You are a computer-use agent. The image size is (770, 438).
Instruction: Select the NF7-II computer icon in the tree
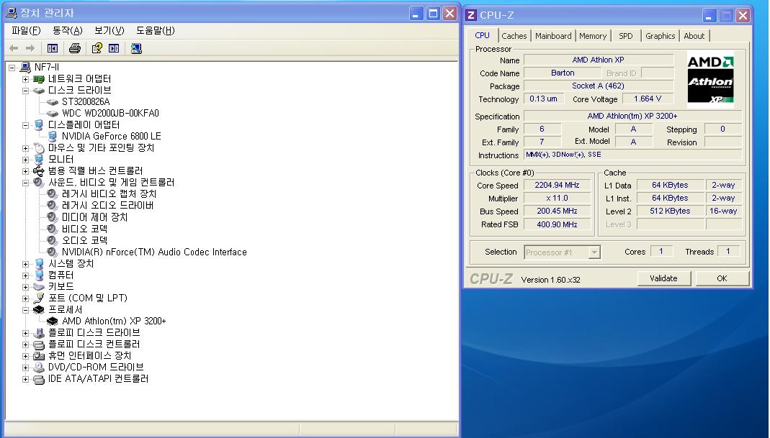tap(25, 67)
